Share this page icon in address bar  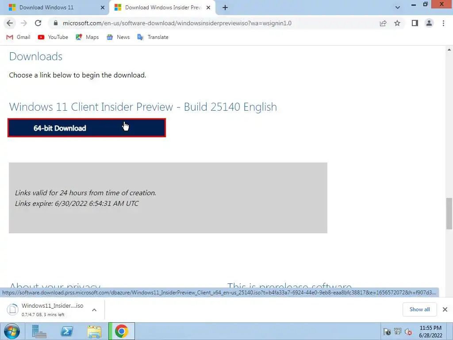pyautogui.click(x=383, y=23)
